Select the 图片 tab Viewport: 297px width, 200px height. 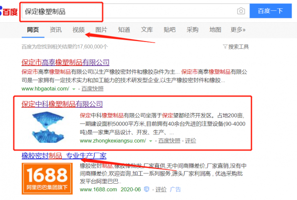point(101,30)
